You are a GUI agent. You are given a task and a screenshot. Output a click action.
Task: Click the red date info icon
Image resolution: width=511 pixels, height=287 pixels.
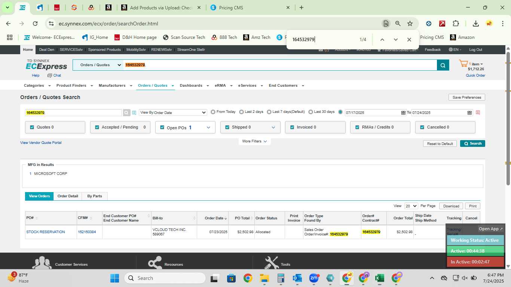coord(478,112)
